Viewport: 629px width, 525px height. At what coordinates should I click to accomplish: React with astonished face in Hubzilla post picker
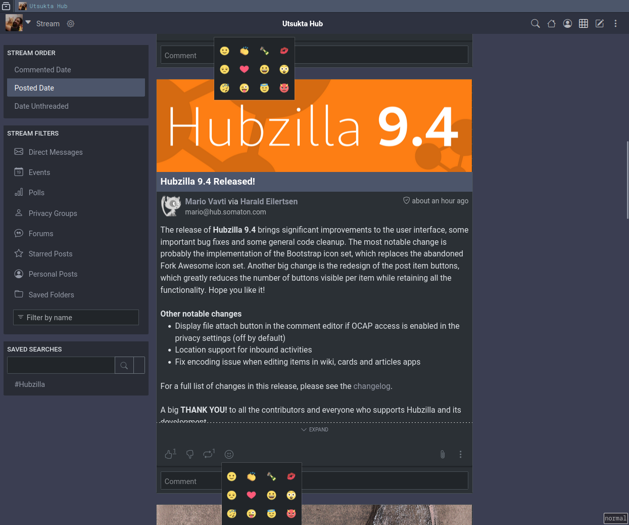291,495
